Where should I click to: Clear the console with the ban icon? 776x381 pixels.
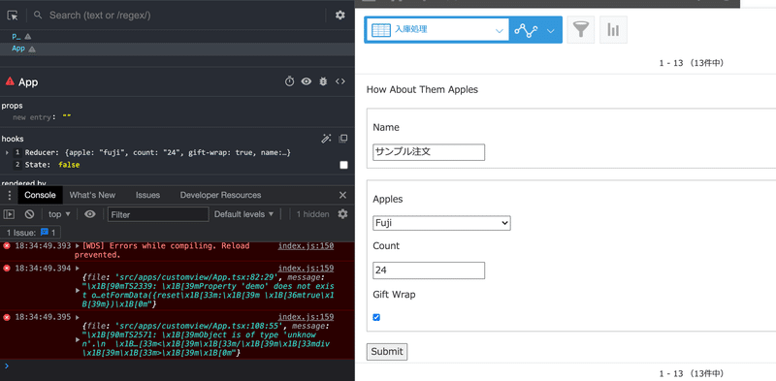click(x=30, y=214)
